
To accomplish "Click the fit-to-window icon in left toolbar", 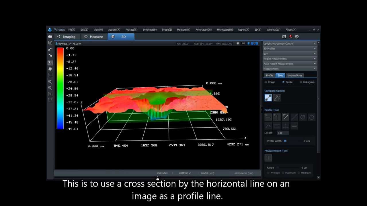I will pyautogui.click(x=50, y=100).
